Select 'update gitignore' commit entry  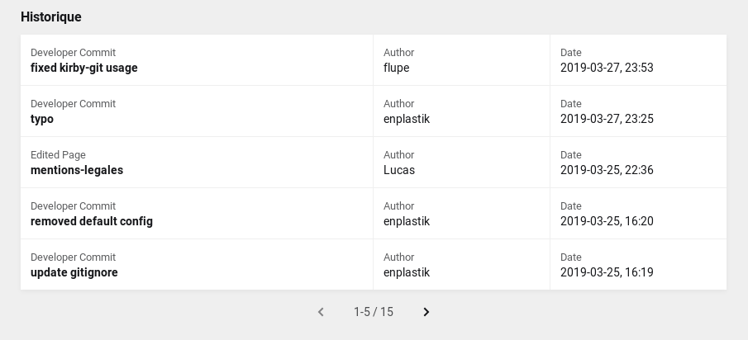point(74,272)
